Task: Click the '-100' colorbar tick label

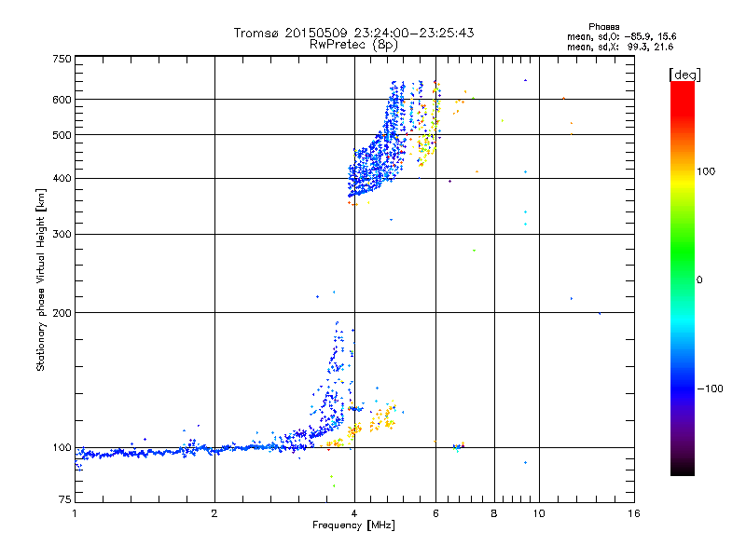Action: tap(710, 389)
